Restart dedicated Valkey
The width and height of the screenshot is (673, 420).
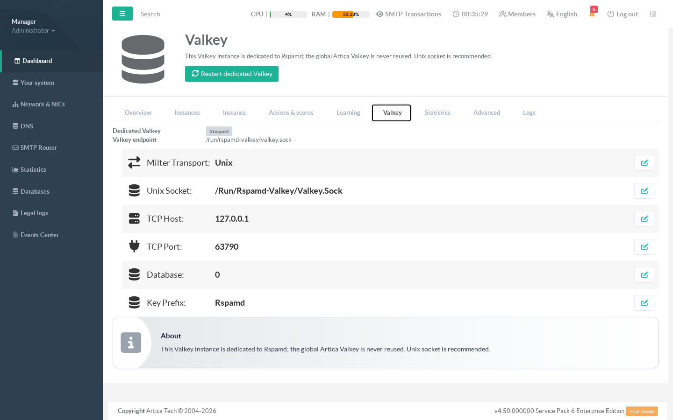click(232, 74)
